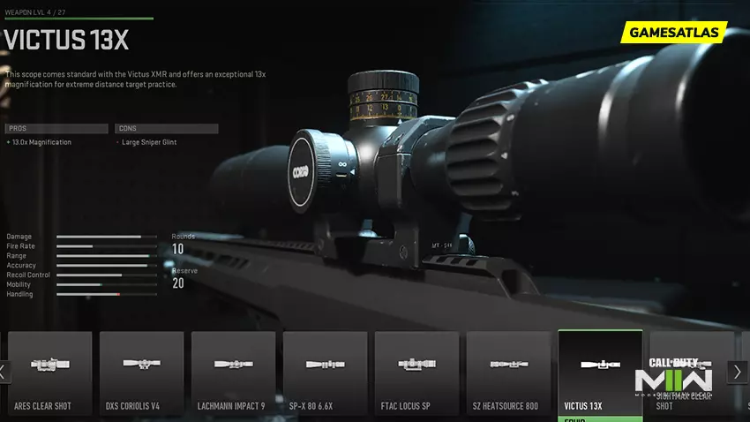Image resolution: width=750 pixels, height=422 pixels.
Task: Click the Reserve value 20
Action: point(178,283)
